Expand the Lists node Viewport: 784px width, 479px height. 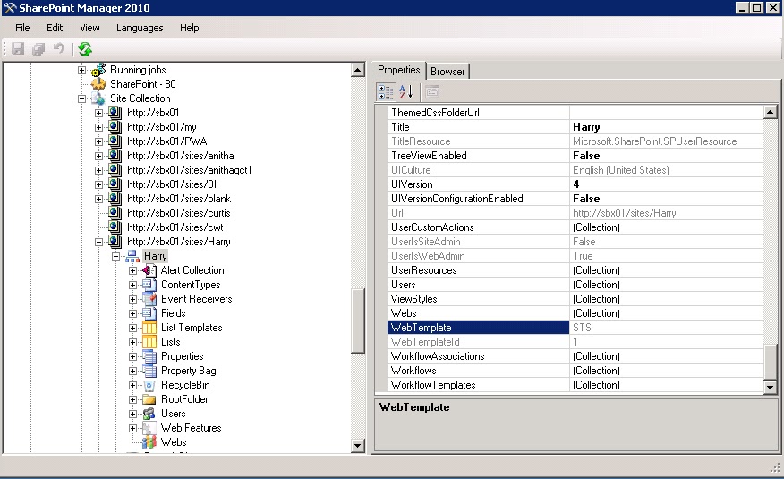(x=133, y=343)
